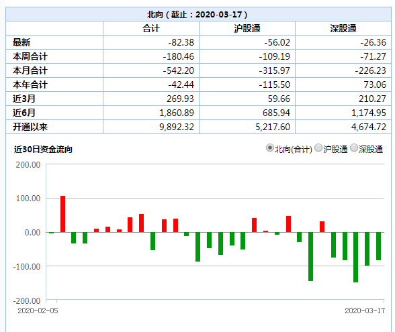Select the 沪股通 radio button
The height and width of the screenshot is (332, 395).
click(x=318, y=148)
